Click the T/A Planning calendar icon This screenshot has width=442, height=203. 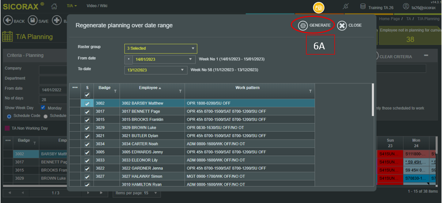tap(7, 37)
